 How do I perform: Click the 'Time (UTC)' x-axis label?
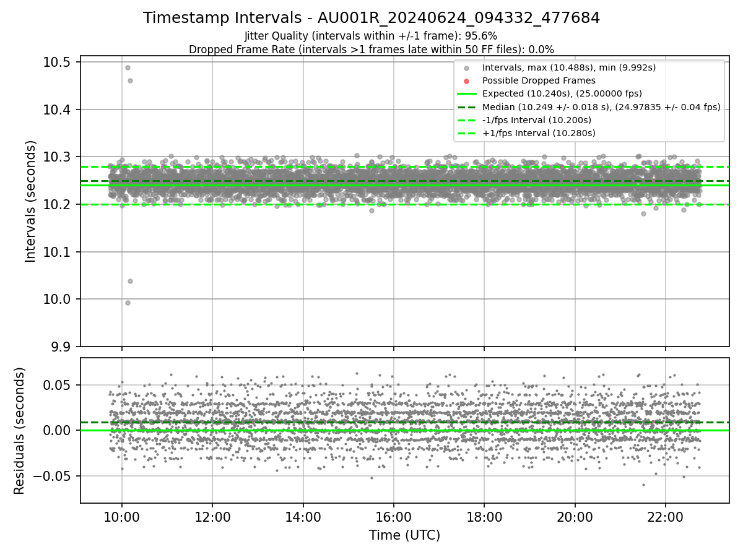(x=404, y=535)
